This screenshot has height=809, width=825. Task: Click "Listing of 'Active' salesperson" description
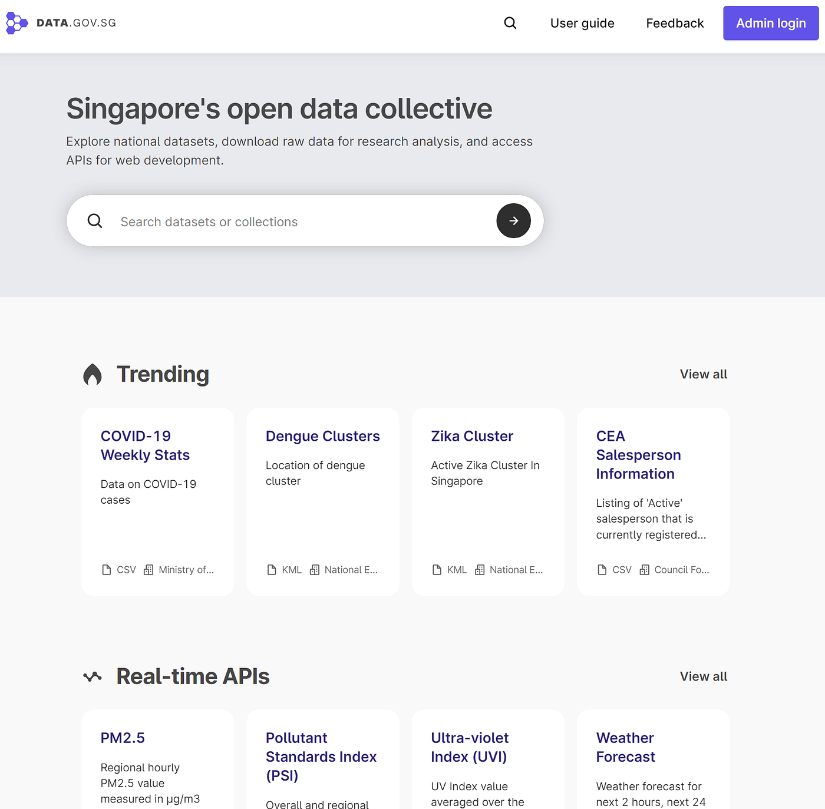(x=651, y=519)
